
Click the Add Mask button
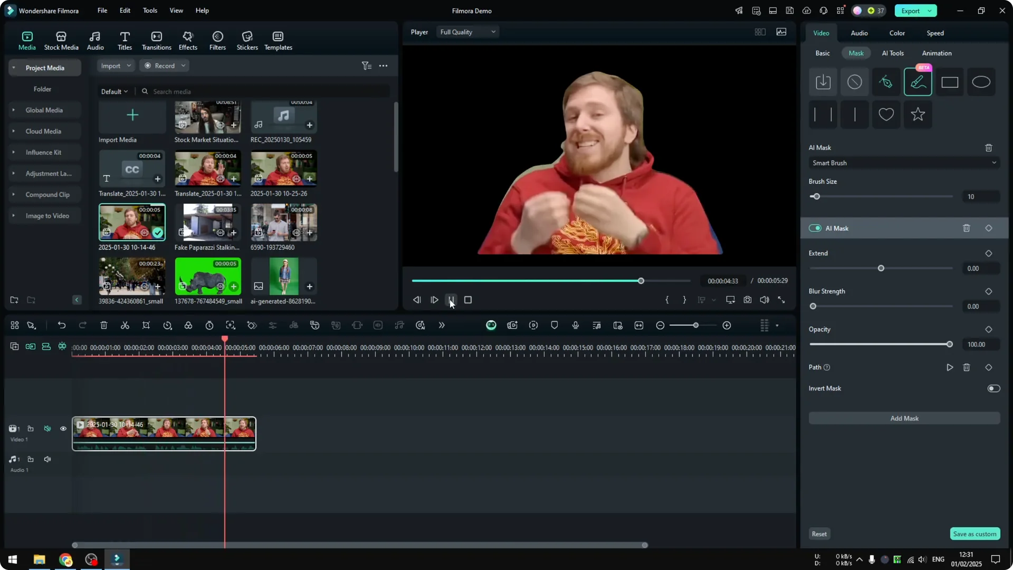point(903,418)
